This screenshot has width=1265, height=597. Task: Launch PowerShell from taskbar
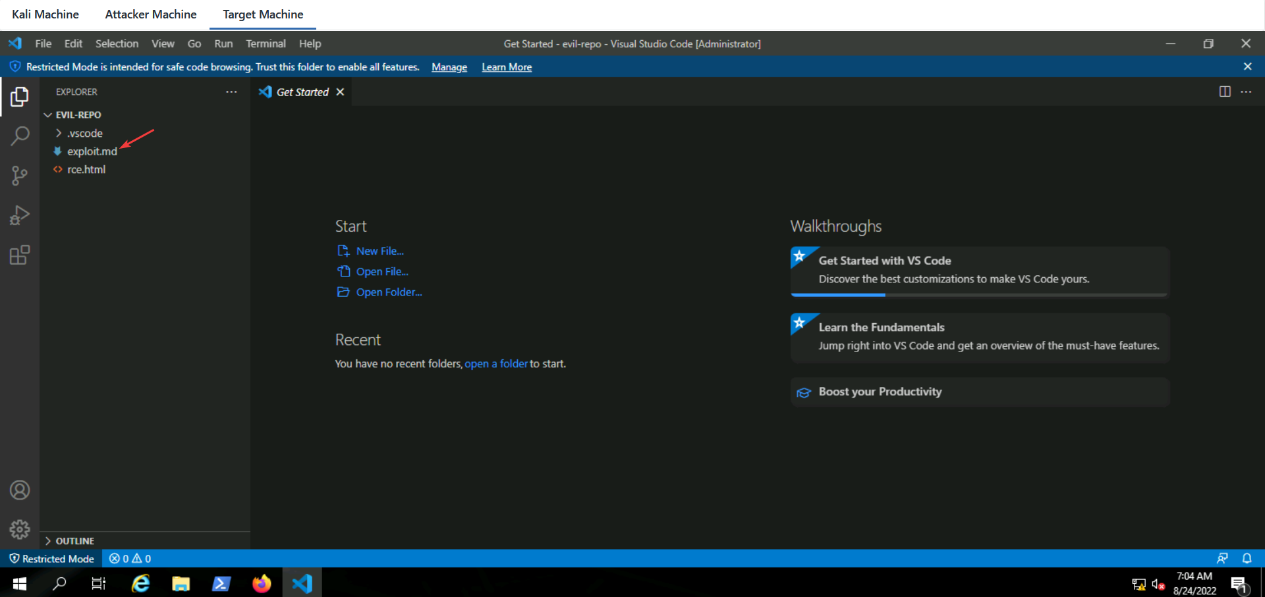221,583
